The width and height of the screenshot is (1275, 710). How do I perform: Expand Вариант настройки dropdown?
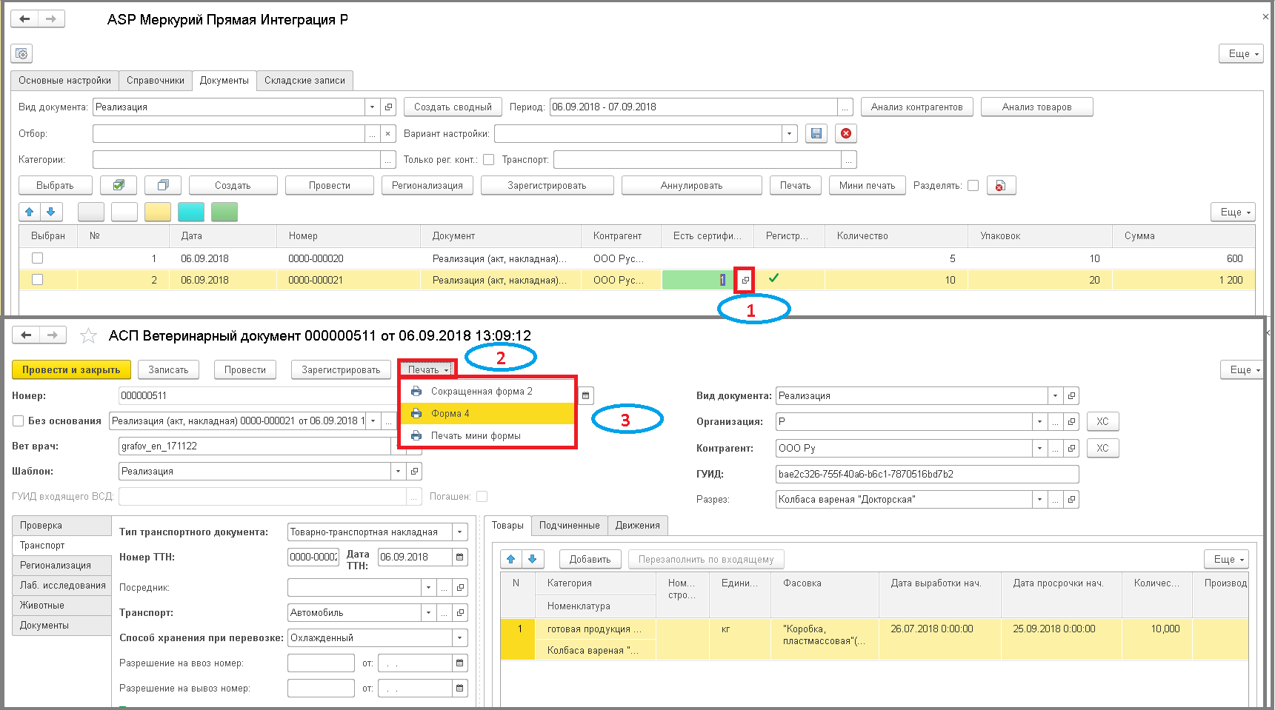click(x=789, y=133)
